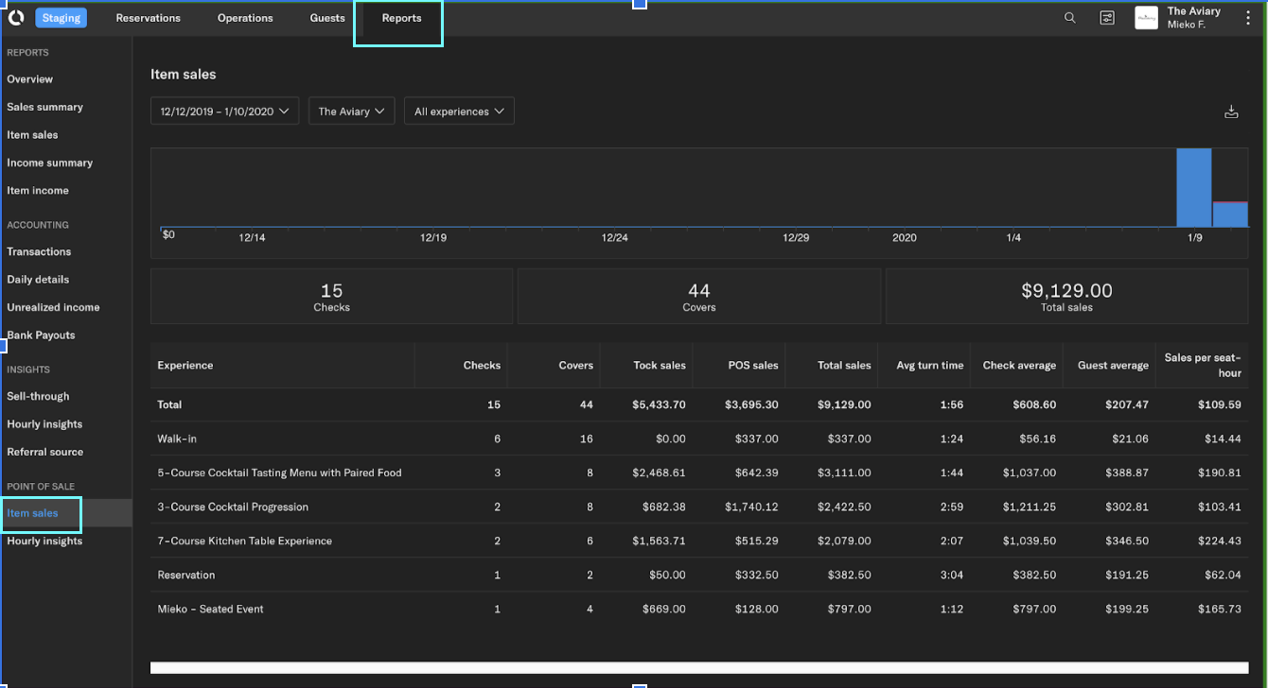Viewport: 1268px width, 688px height.
Task: Open the three-dot overflow menu
Action: (x=1249, y=17)
